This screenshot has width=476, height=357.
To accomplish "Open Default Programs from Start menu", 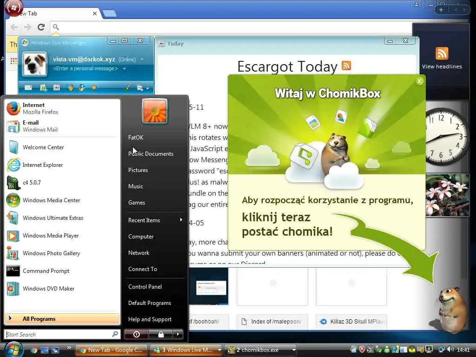I will 150,303.
